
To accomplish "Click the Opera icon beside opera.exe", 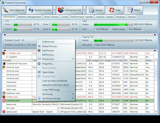I will 4,111.
